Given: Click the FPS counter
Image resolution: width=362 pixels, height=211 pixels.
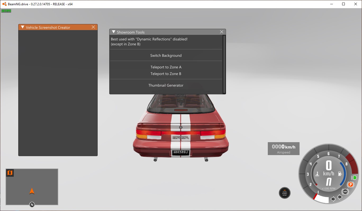Looking at the screenshot, I should tap(6, 11).
